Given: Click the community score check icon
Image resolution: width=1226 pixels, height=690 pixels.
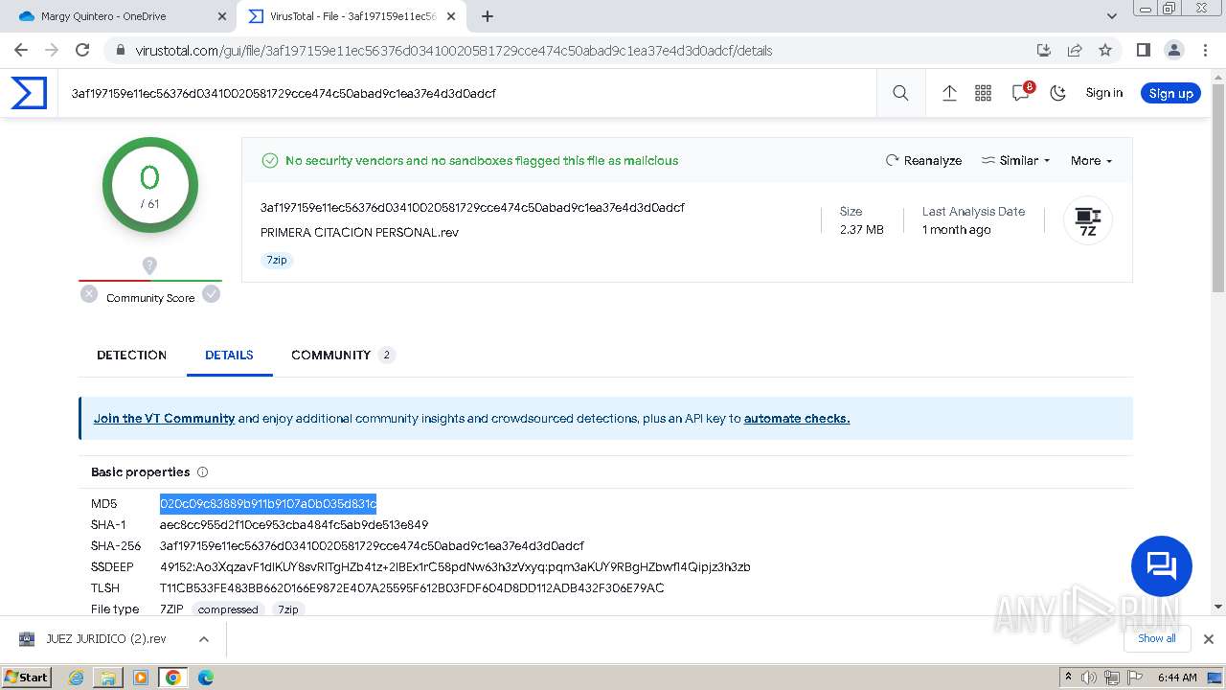Looking at the screenshot, I should (211, 294).
